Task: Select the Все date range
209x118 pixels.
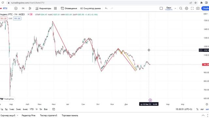Action: click(x=46, y=109)
